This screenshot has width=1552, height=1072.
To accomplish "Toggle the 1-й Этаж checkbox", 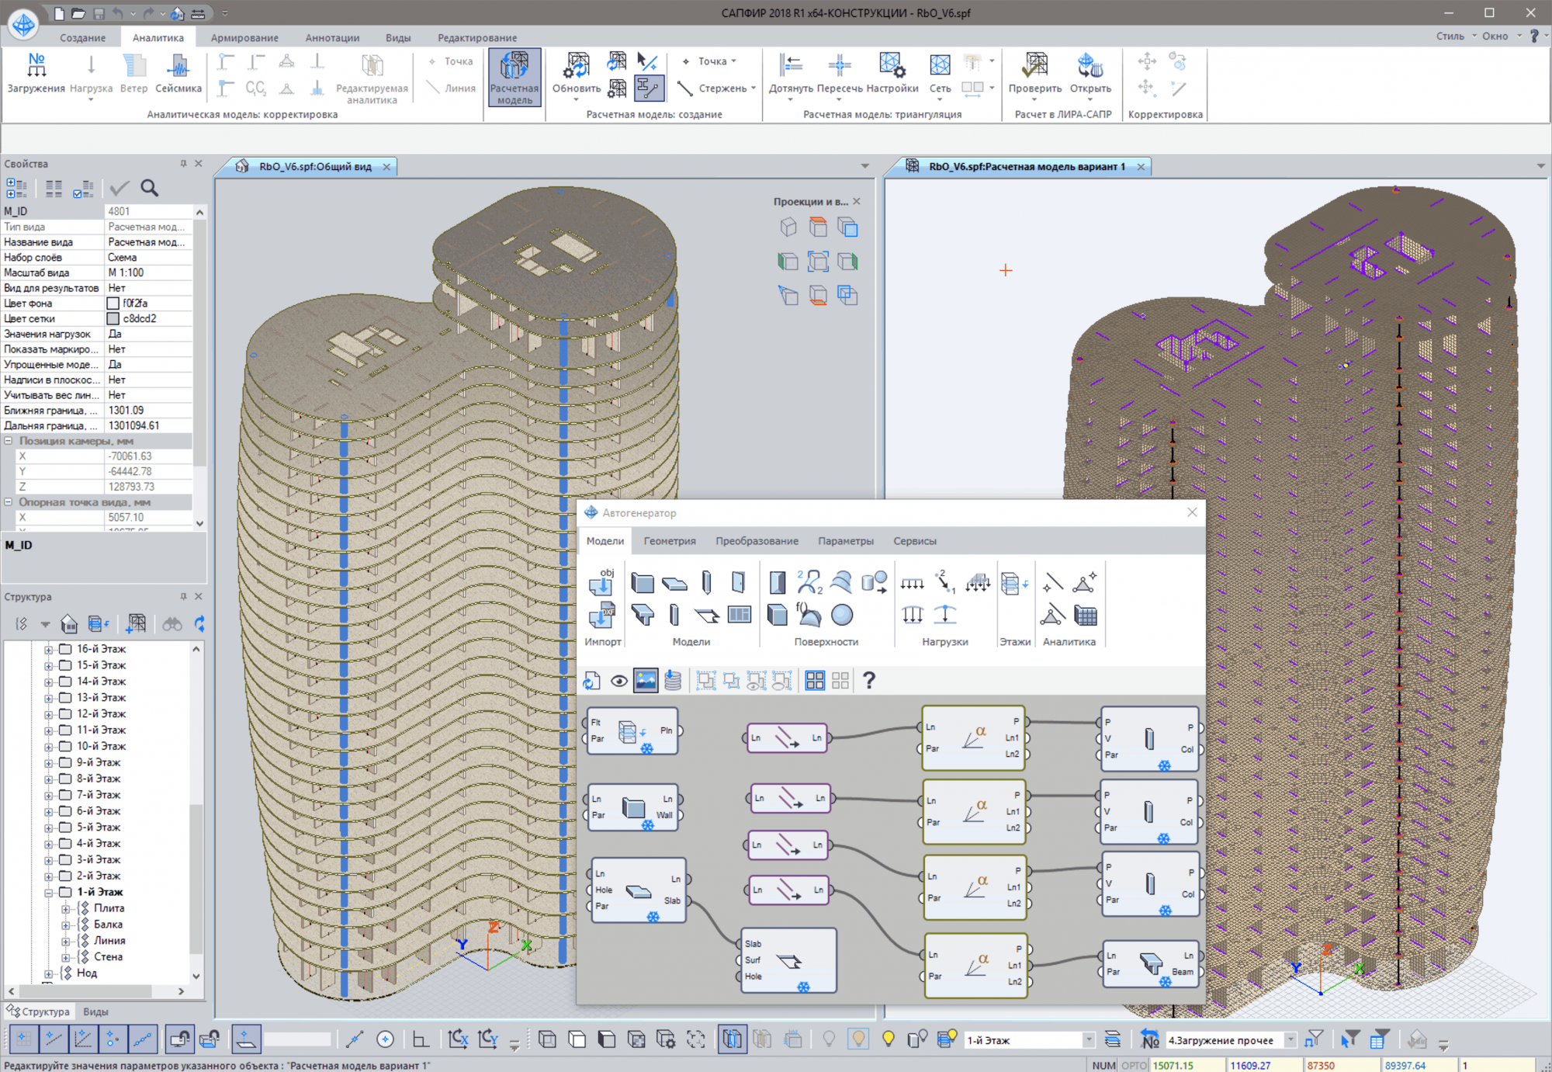I will point(66,892).
